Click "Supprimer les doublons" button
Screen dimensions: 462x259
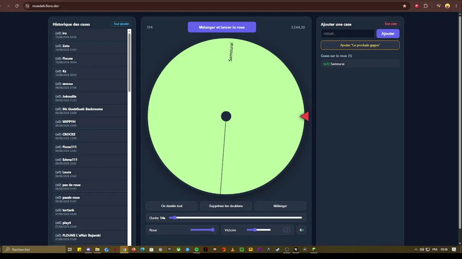click(226, 206)
